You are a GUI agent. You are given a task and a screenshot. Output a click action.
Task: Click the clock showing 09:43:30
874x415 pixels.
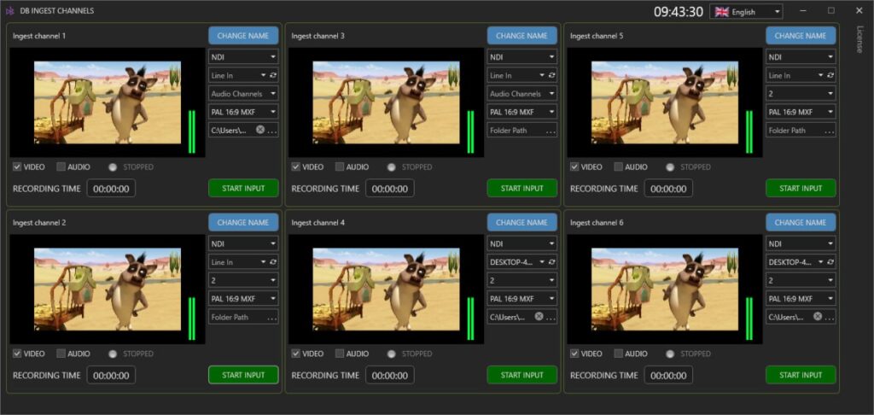coord(679,12)
